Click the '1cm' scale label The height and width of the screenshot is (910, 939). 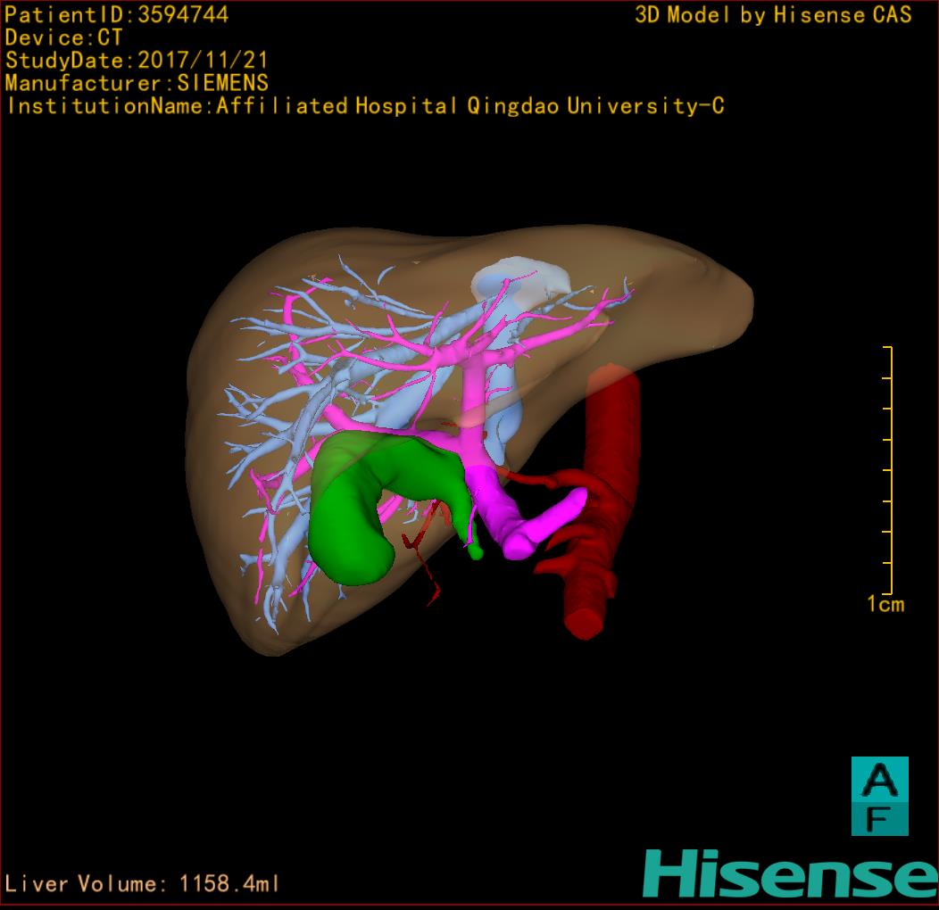[x=885, y=604]
